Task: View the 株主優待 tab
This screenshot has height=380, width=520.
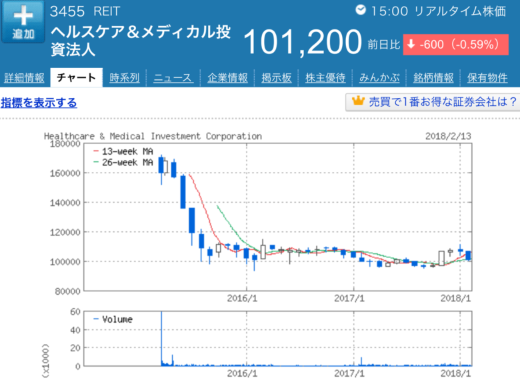Action: (325, 78)
